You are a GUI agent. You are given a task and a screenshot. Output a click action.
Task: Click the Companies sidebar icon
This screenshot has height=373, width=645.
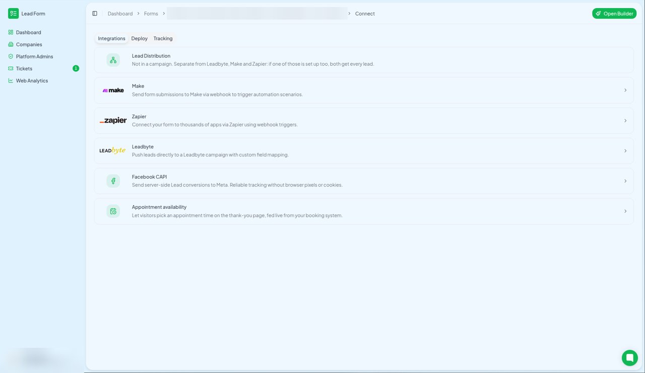(11, 44)
